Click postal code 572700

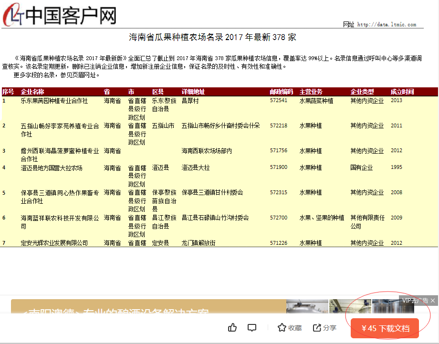tap(279, 218)
